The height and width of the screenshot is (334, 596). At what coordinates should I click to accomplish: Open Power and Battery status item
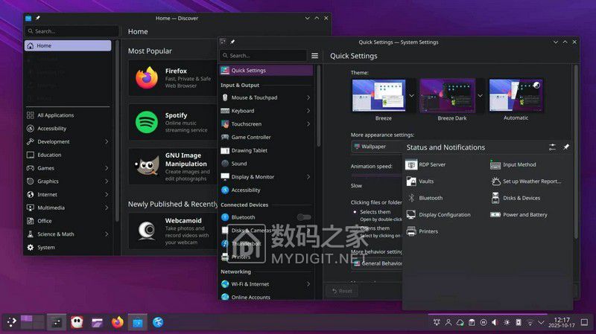524,215
